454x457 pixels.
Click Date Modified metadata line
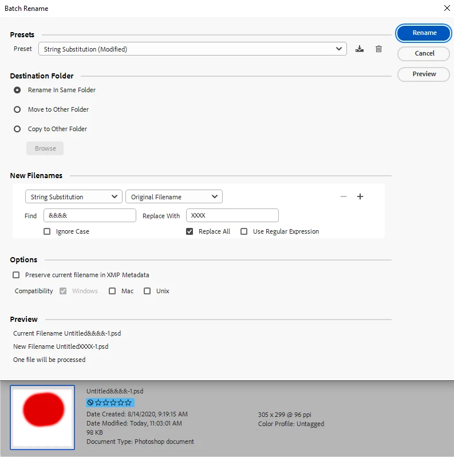134,423
